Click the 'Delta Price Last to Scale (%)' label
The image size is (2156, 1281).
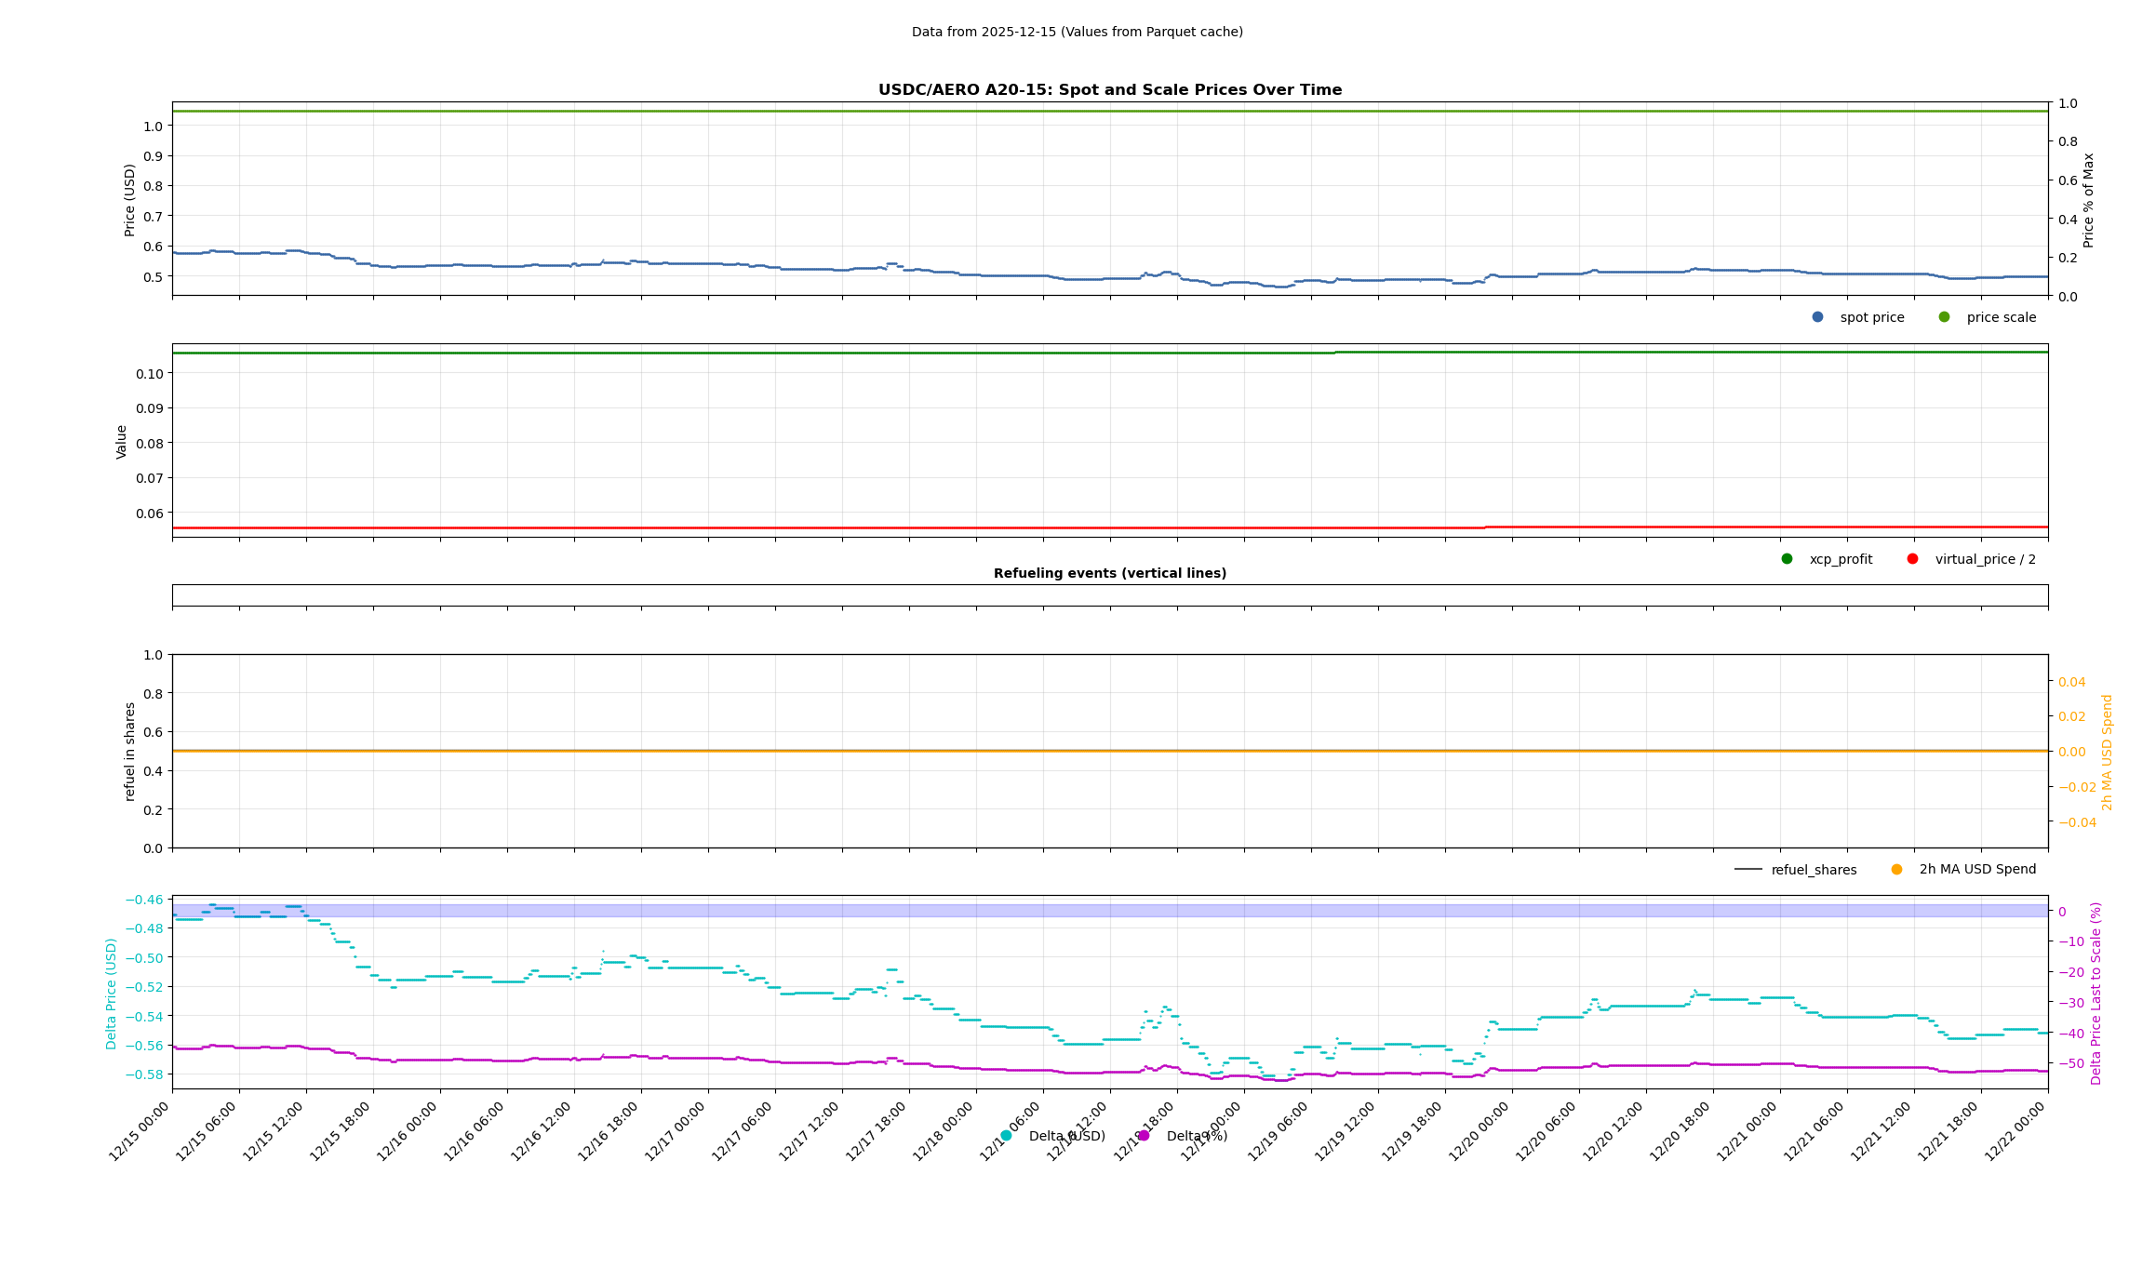pyautogui.click(x=2096, y=994)
